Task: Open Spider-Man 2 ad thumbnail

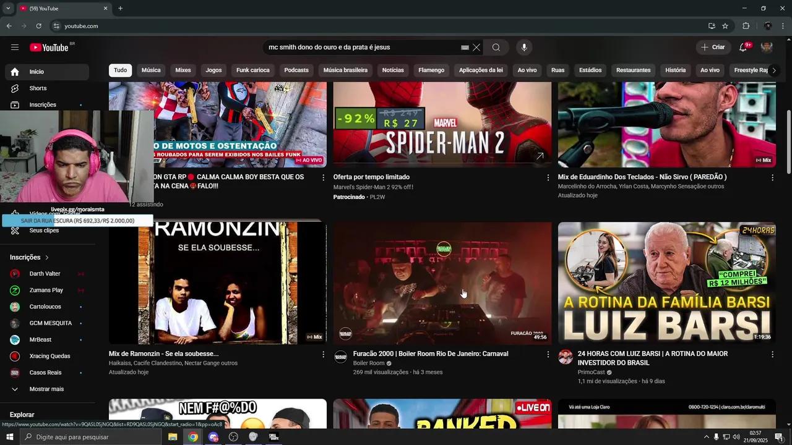Action: pyautogui.click(x=442, y=124)
